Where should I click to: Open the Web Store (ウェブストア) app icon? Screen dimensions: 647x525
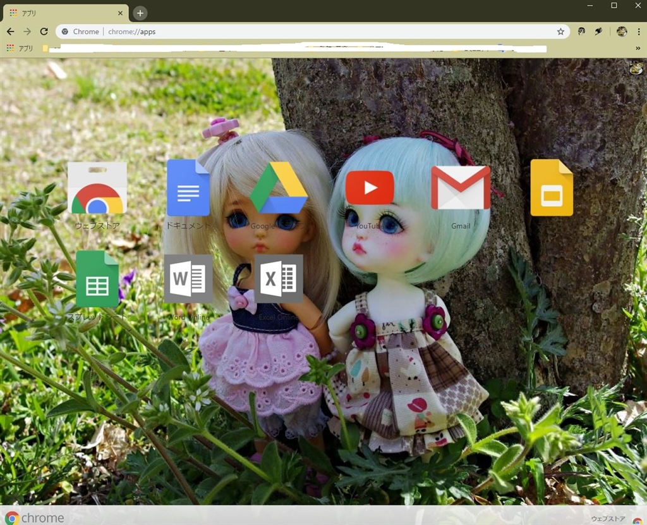(97, 188)
